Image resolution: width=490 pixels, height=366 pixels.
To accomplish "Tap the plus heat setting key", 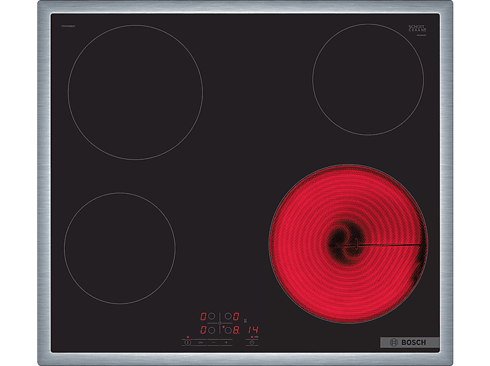I will tap(226, 342).
